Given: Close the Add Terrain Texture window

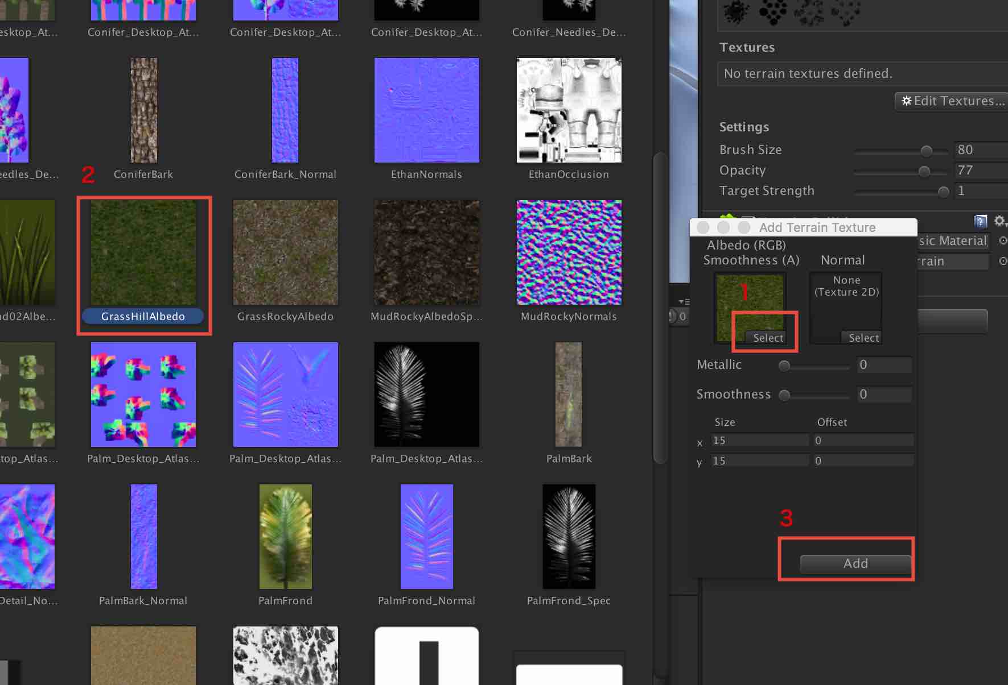Looking at the screenshot, I should click(703, 227).
